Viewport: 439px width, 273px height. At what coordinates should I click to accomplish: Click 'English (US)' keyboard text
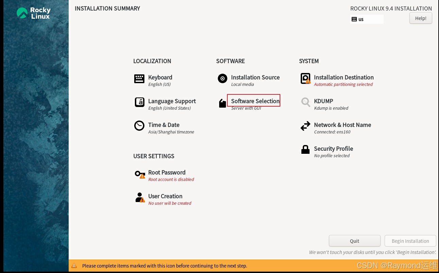(x=159, y=85)
